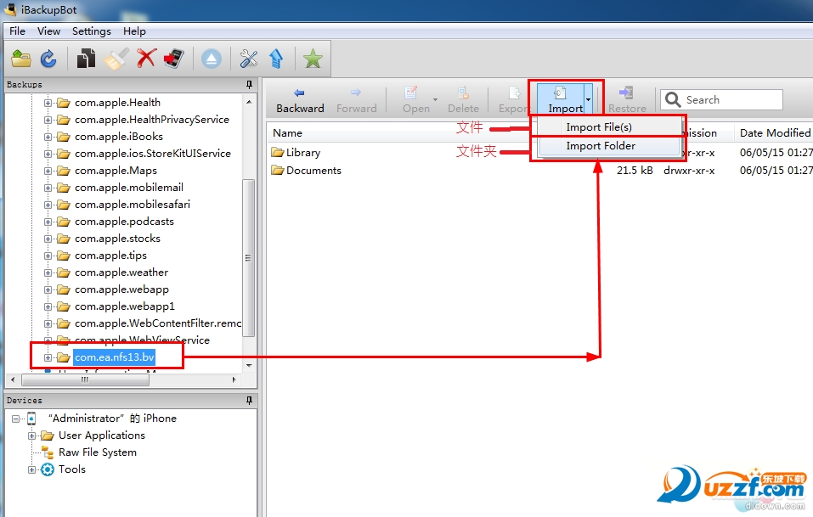Sort by the Name column header
Viewport: 813px width, 517px height.
288,133
